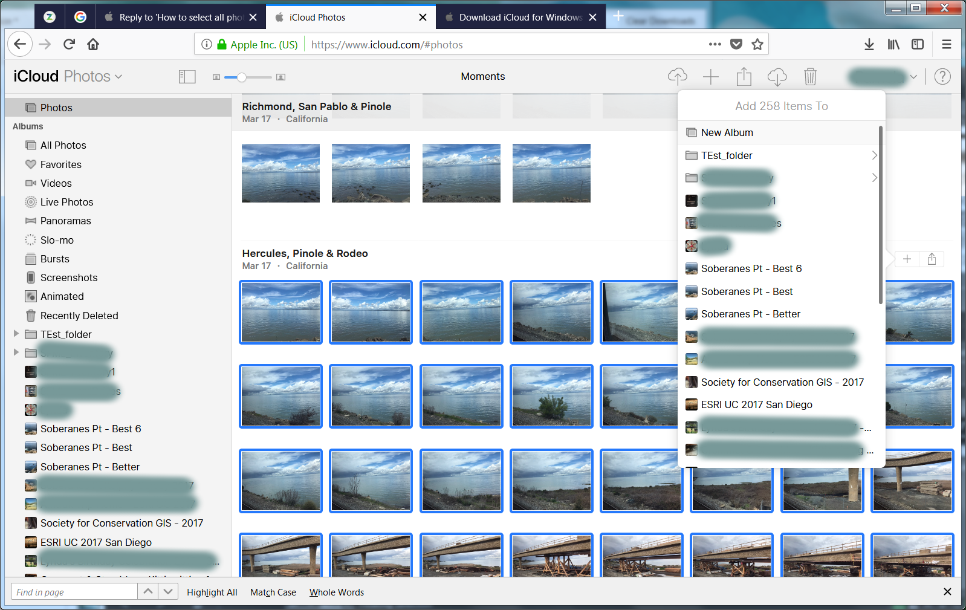
Task: Expand TEst_folder in the sidebar
Action: click(x=16, y=334)
